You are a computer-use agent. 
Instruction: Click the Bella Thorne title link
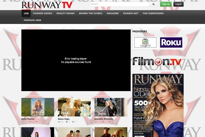[x=28, y=119]
